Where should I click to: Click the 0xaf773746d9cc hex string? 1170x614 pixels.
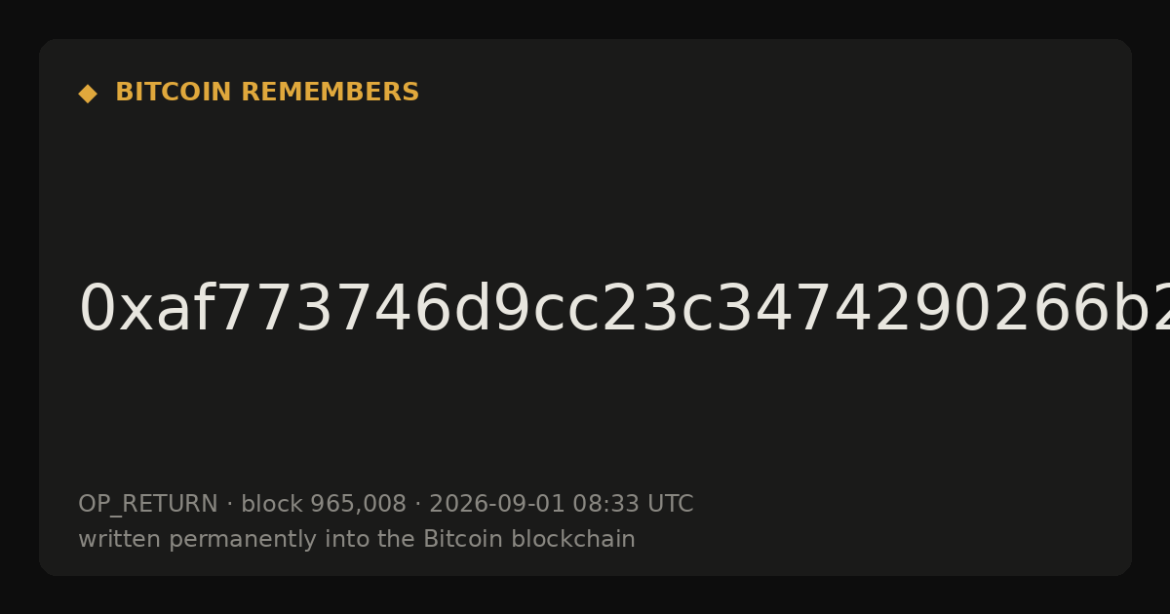coord(624,310)
